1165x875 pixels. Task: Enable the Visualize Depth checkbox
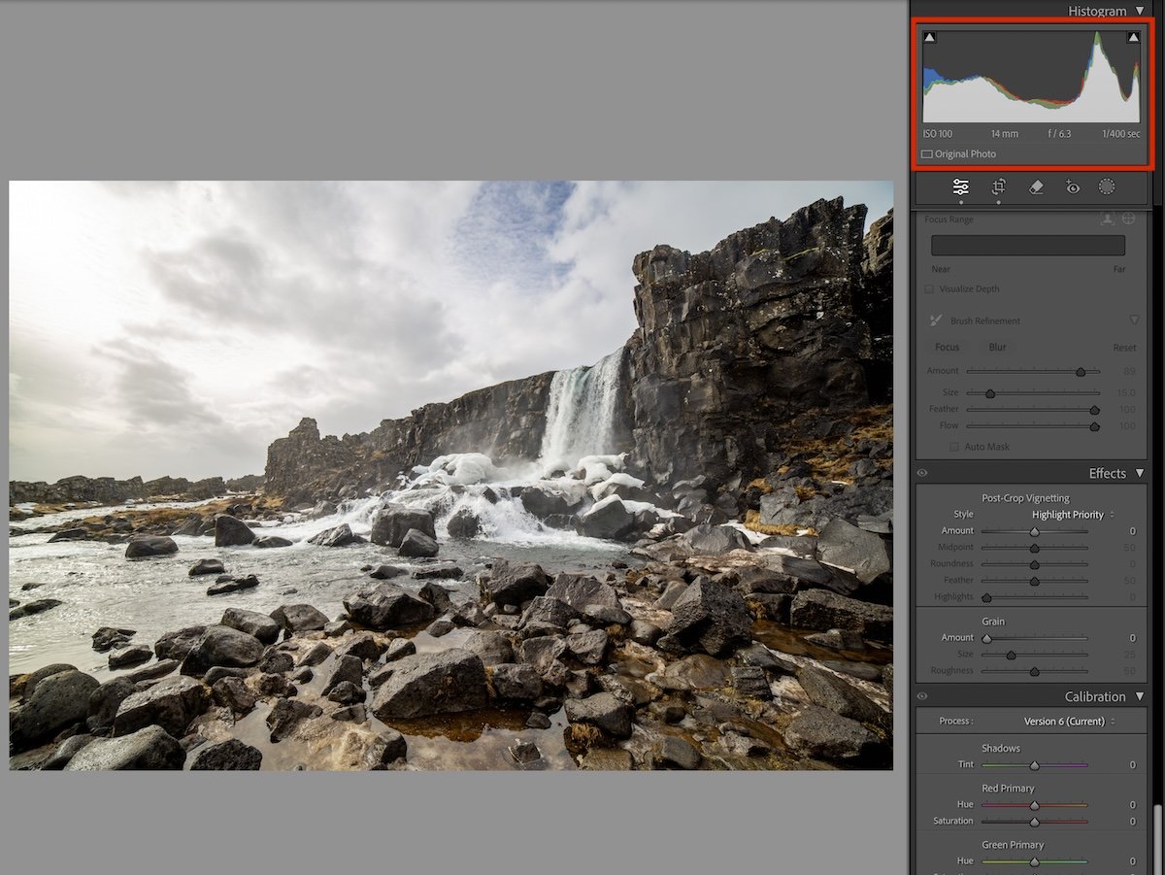(x=929, y=288)
